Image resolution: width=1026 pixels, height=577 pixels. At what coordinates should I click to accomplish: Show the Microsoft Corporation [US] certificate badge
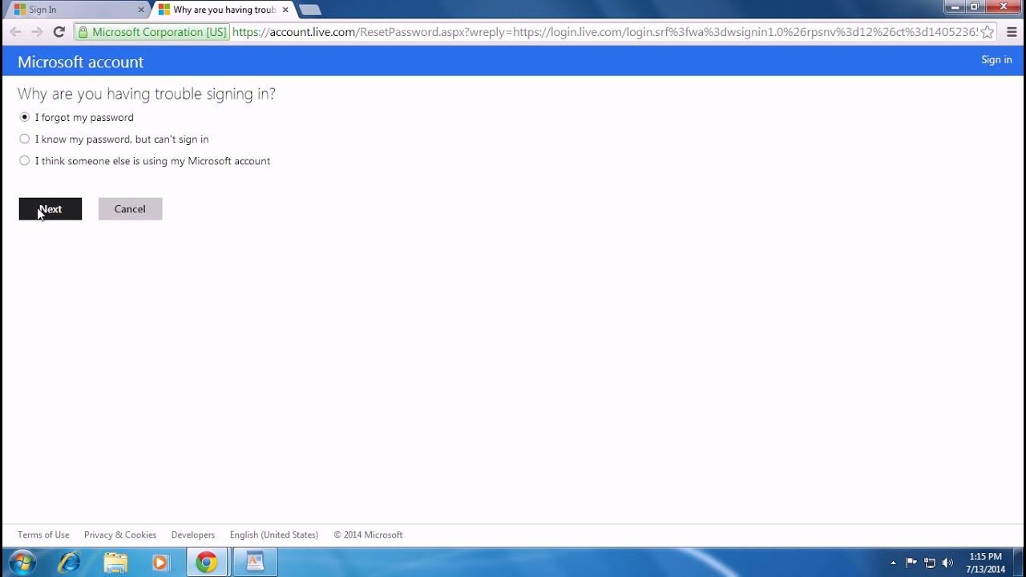click(151, 32)
